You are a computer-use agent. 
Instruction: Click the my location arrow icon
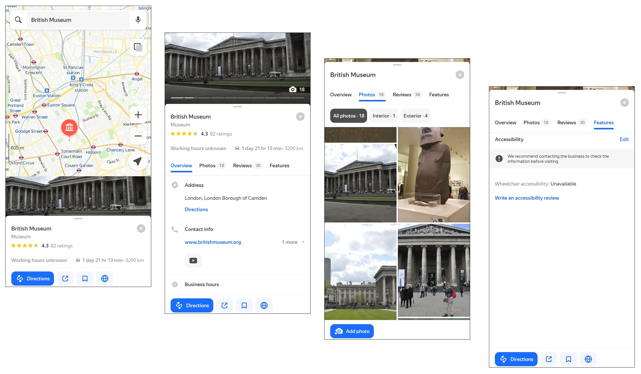point(138,161)
